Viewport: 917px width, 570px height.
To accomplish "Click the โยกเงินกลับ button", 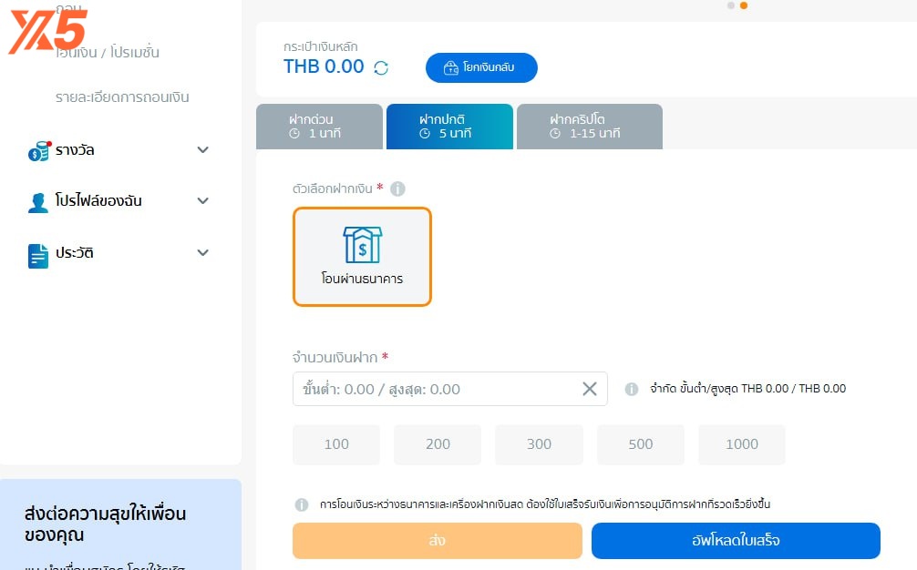I will tap(481, 68).
